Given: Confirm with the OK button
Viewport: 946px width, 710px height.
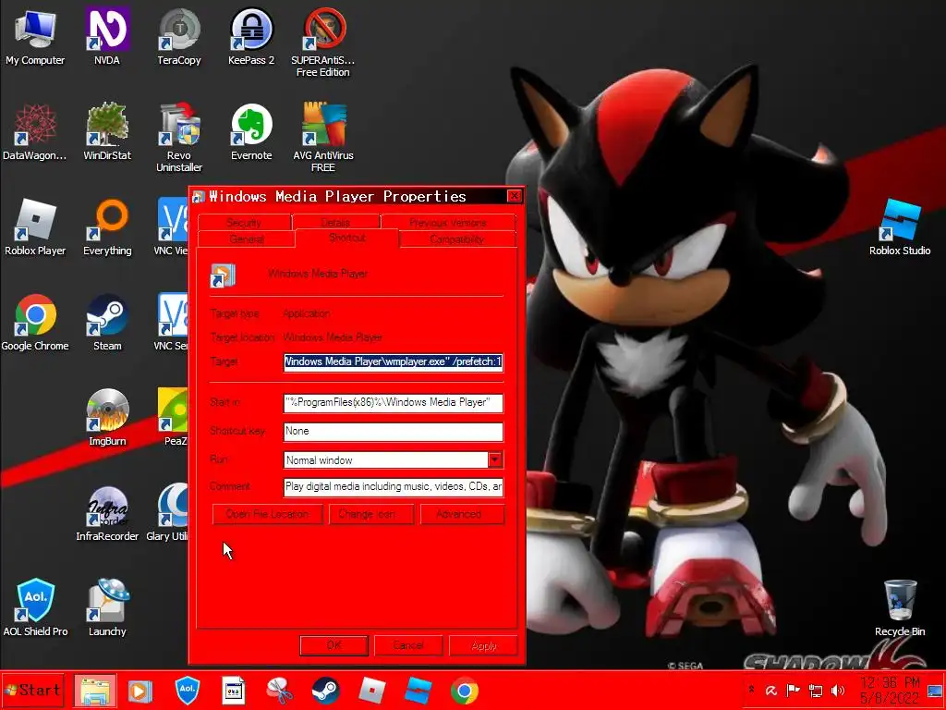Looking at the screenshot, I should coord(334,645).
